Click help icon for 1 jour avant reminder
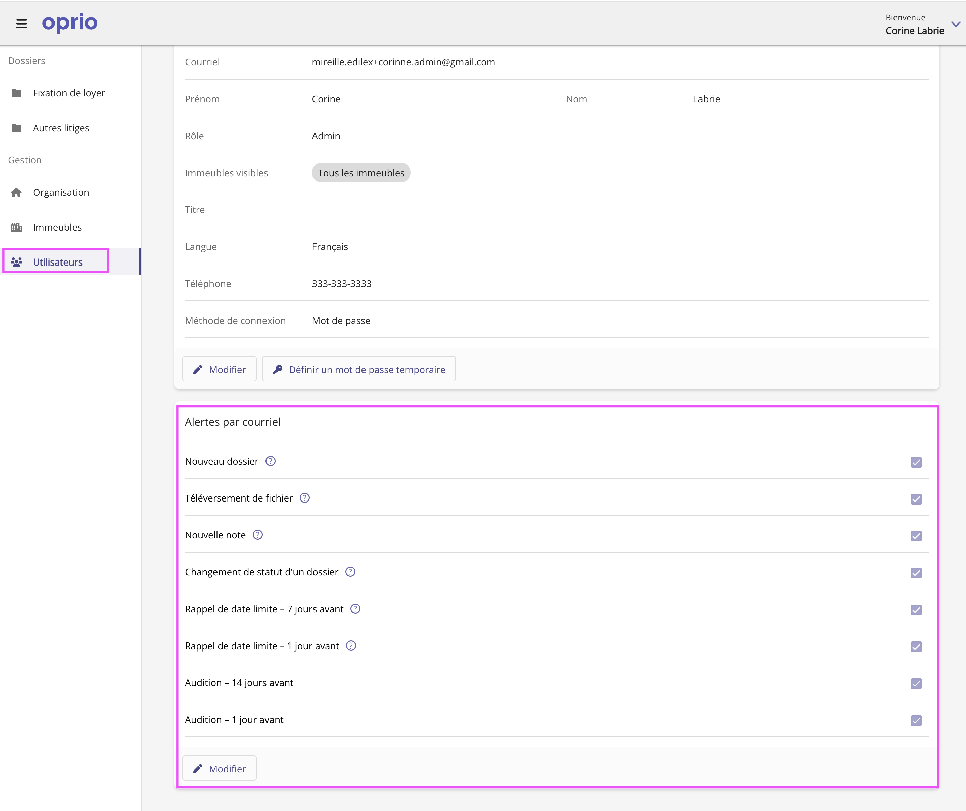The height and width of the screenshot is (811, 966). click(351, 646)
